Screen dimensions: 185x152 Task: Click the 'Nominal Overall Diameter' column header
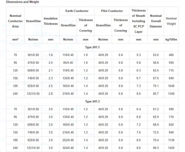[156, 21]
